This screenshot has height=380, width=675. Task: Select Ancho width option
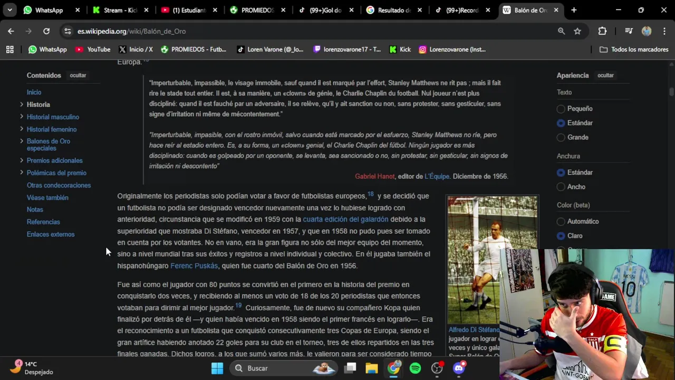click(561, 187)
